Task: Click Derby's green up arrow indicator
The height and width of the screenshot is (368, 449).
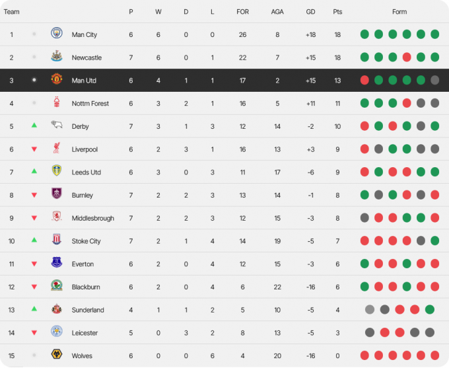Action: click(x=34, y=126)
